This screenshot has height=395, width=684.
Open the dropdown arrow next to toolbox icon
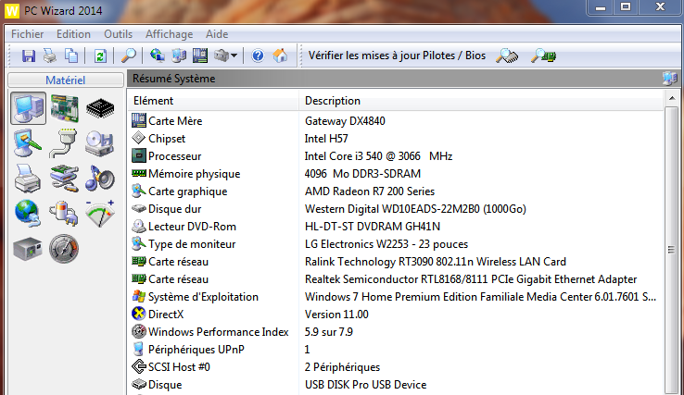pos(234,56)
